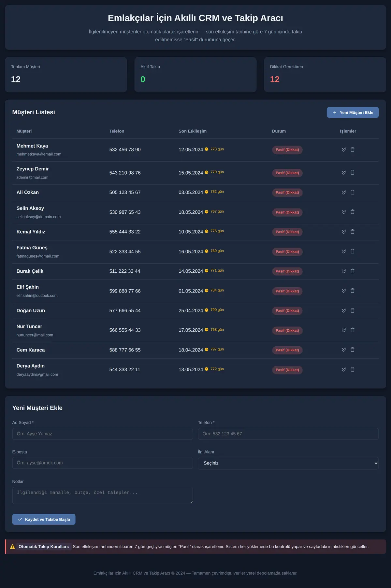Click the trash icon for Elif Şahin

pyautogui.click(x=353, y=291)
